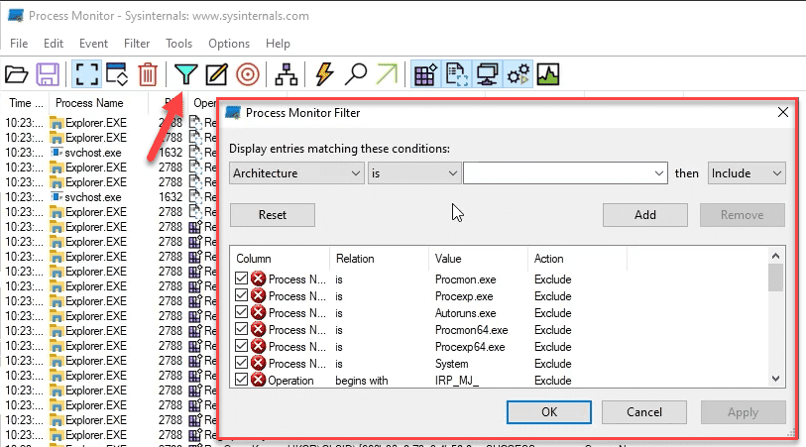Toggle Show Process and Thread Activity icon

pos(518,74)
